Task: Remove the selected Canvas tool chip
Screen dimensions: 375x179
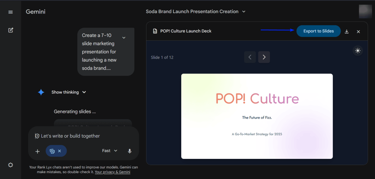Action: 60,151
